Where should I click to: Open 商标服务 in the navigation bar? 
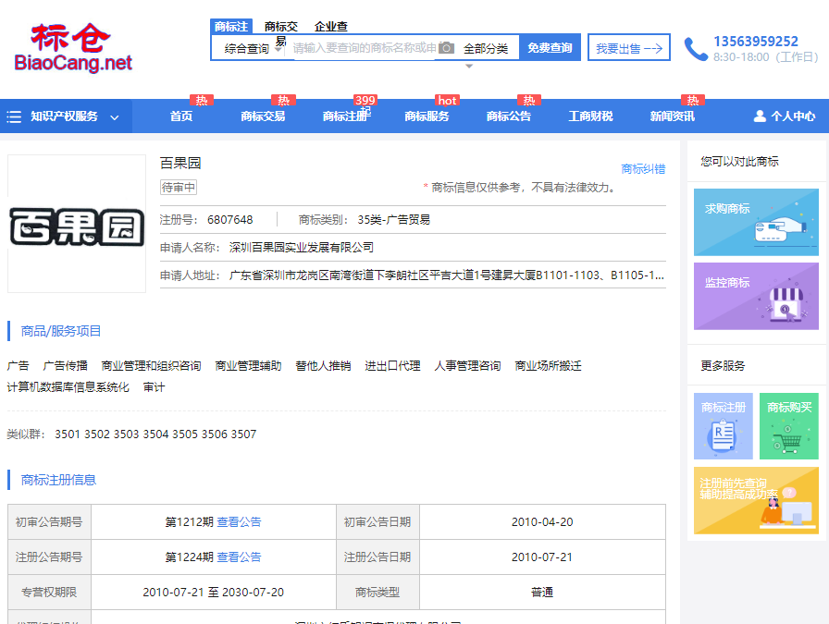pos(427,116)
